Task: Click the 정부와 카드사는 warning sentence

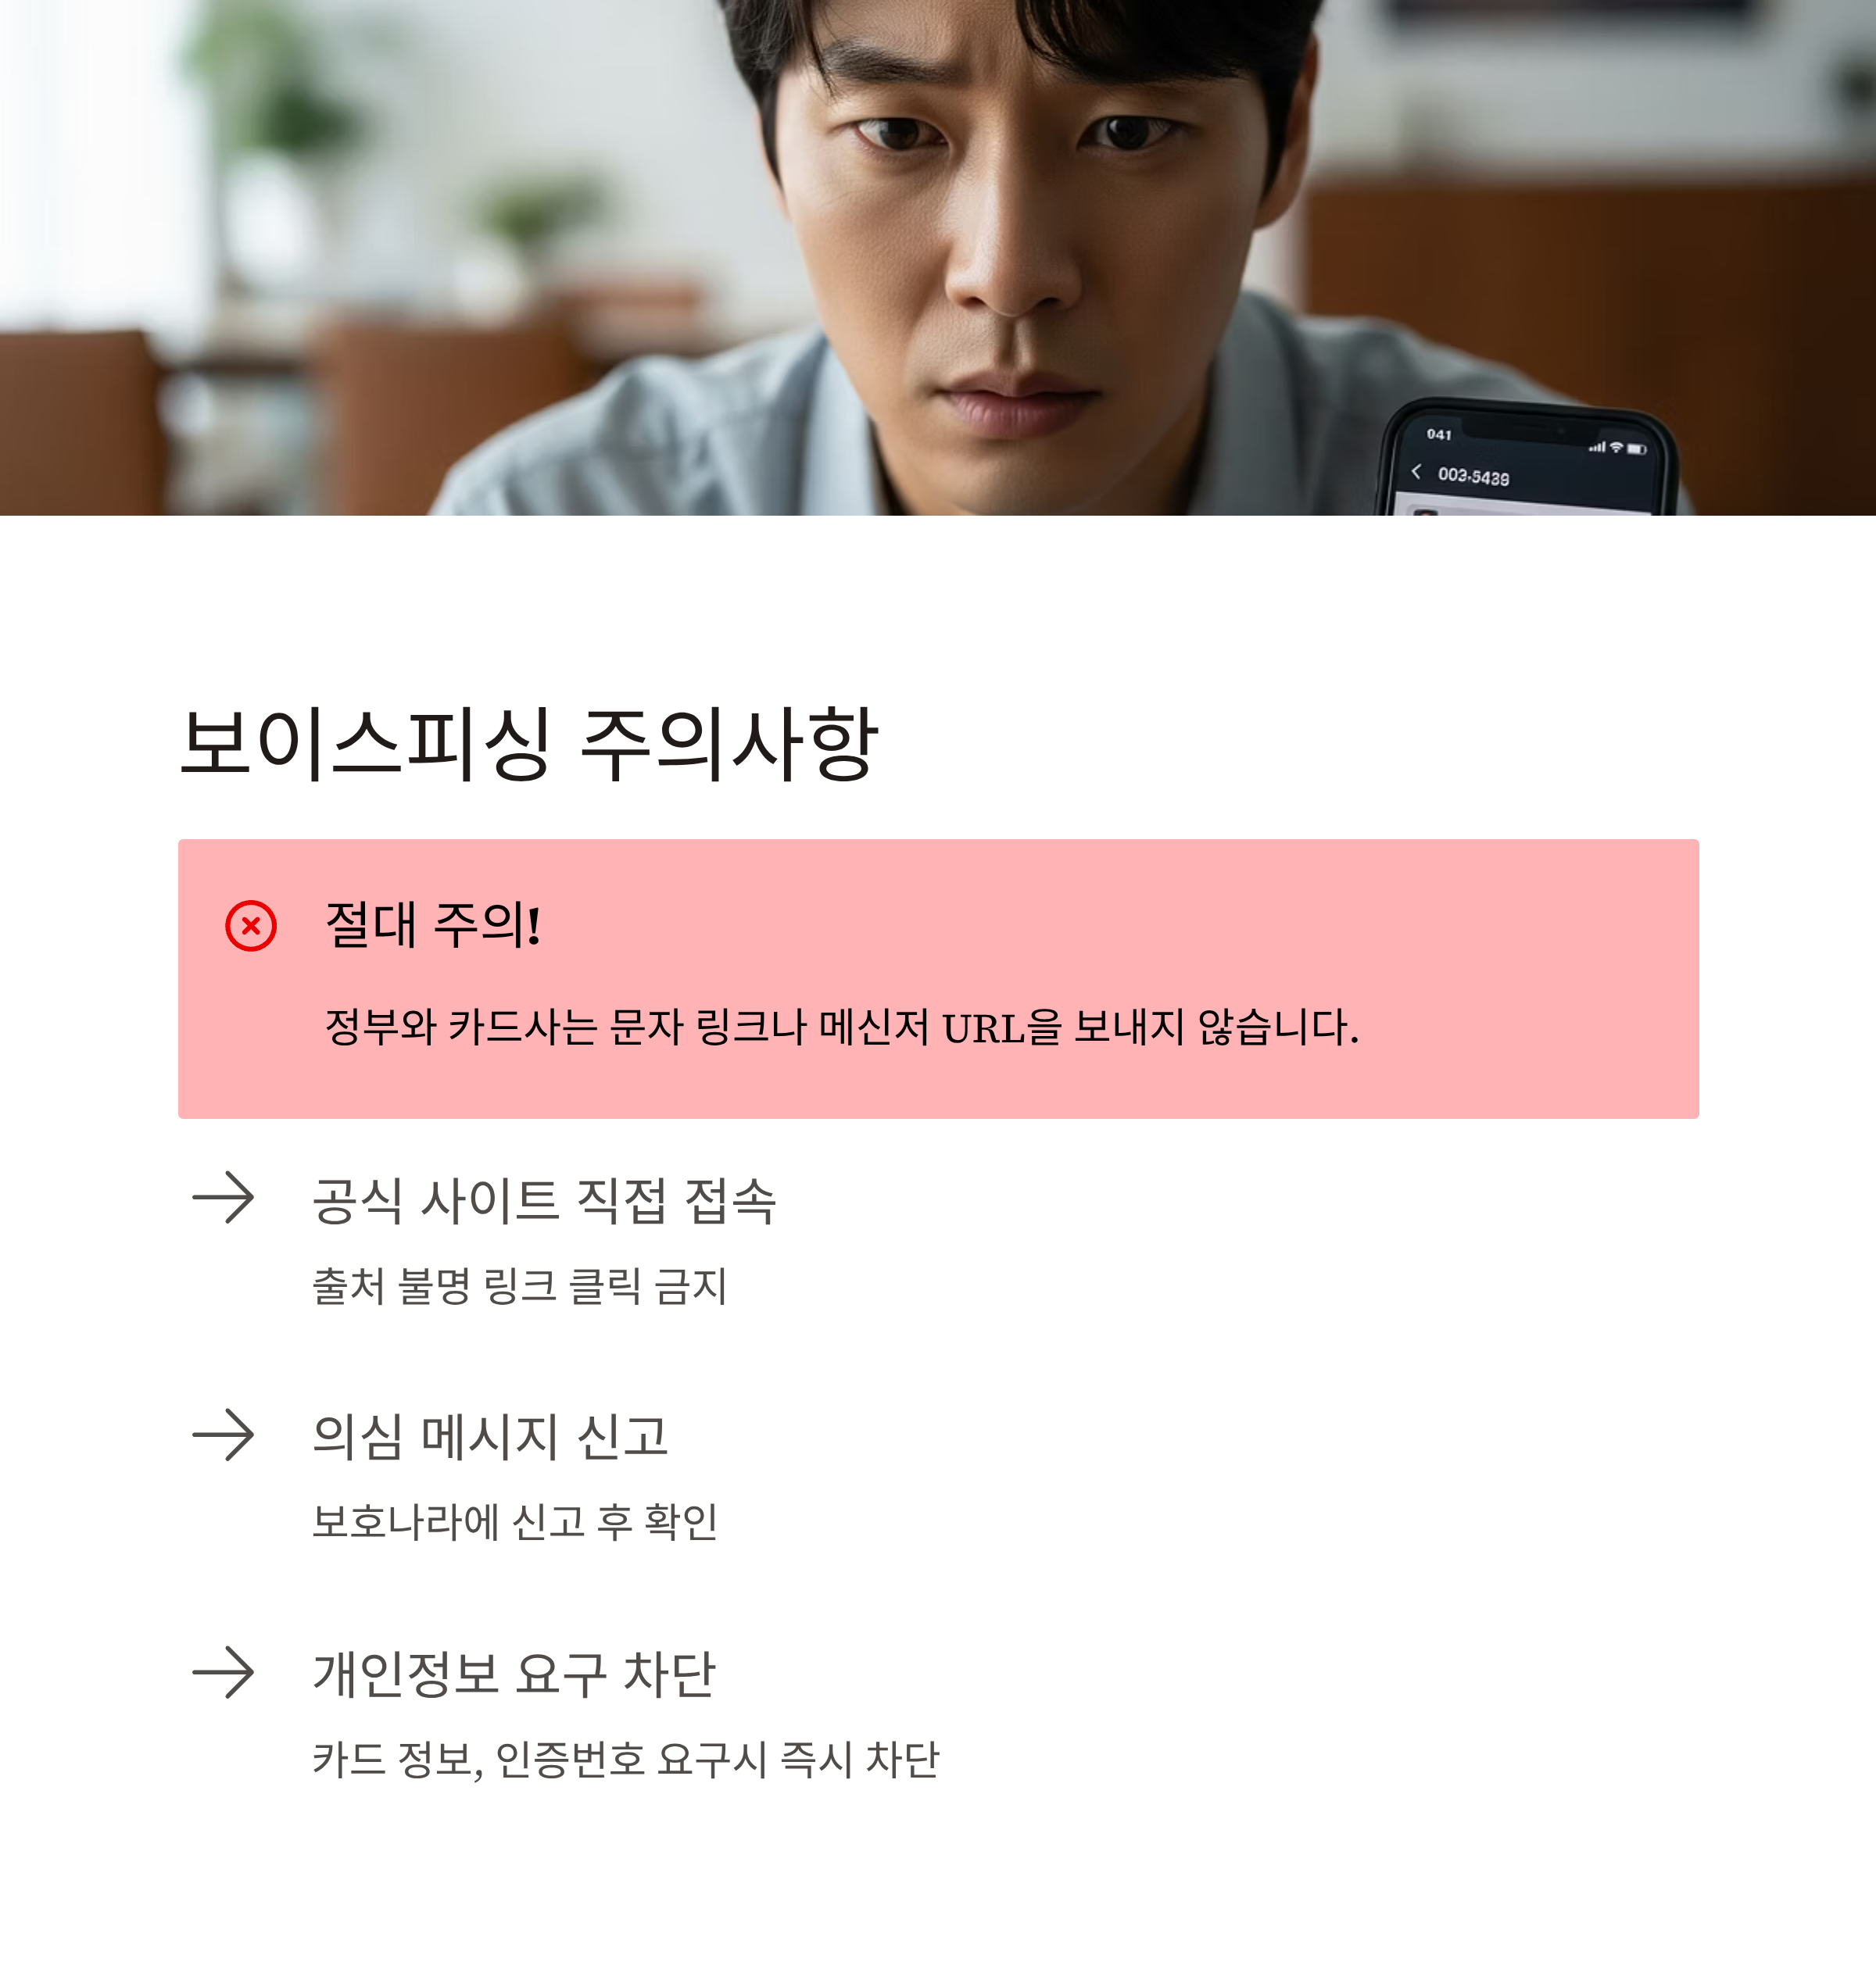Action: (842, 1027)
